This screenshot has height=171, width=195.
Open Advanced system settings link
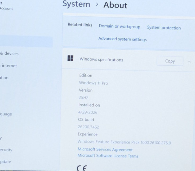122,39
